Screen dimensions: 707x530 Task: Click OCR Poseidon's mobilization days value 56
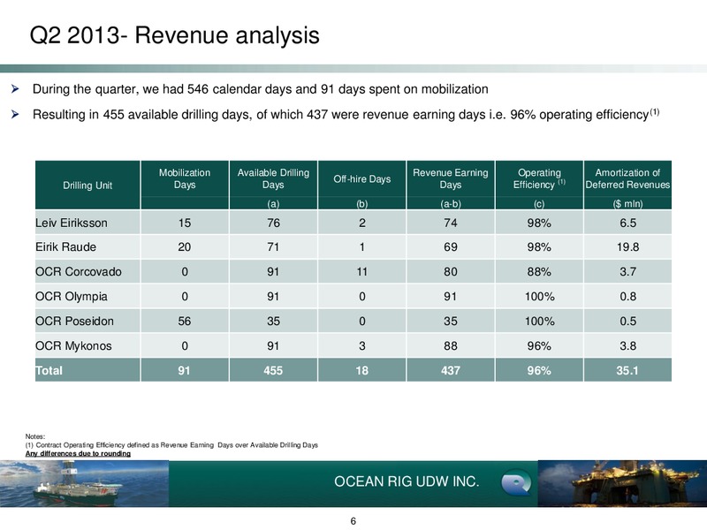point(185,322)
